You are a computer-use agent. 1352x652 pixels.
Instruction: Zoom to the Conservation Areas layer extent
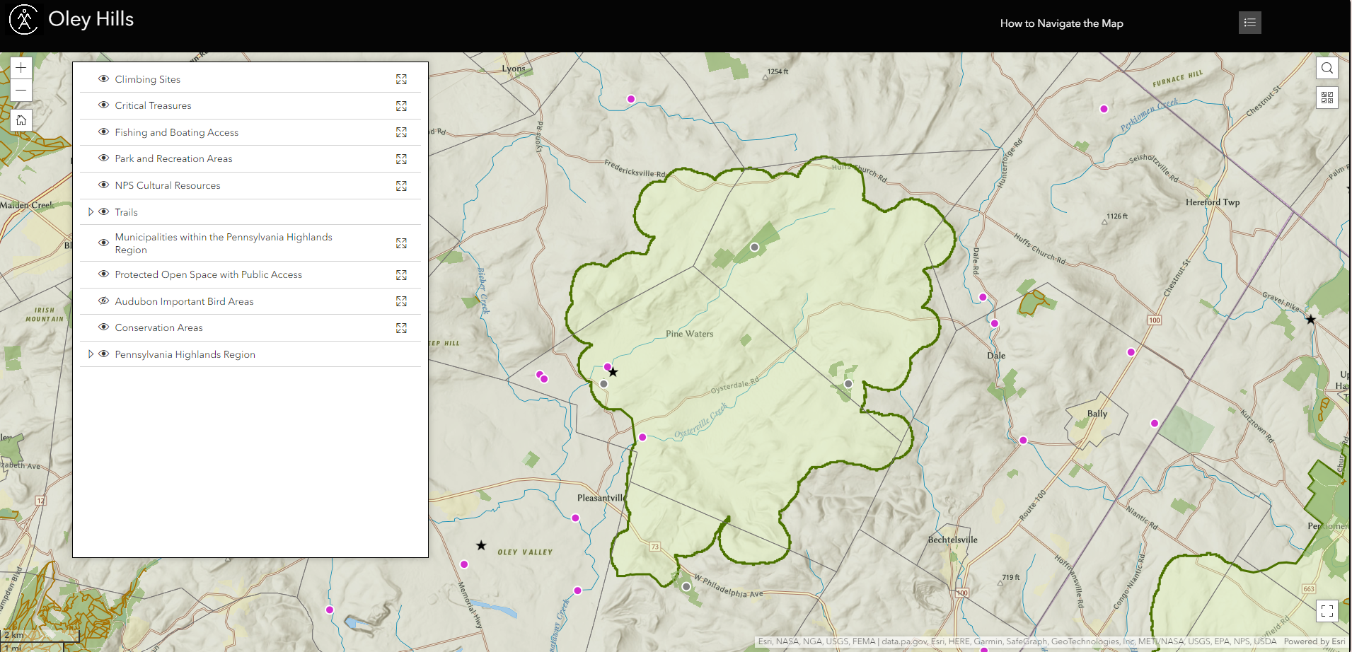(x=401, y=327)
